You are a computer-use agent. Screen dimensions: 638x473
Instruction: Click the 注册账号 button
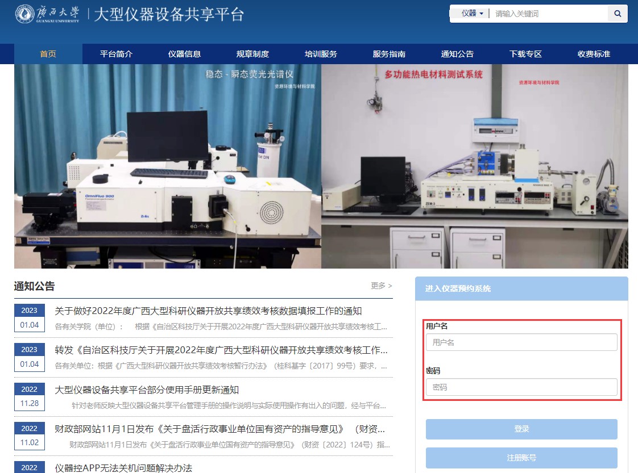(521, 458)
